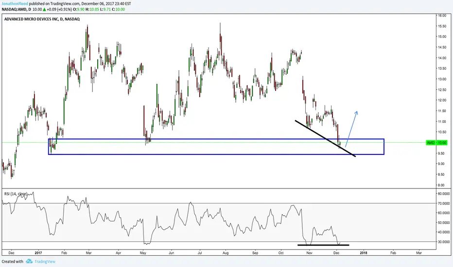The width and height of the screenshot is (453, 267).
Task: Click the 50.0000 RSI axis value
Action: (444, 222)
